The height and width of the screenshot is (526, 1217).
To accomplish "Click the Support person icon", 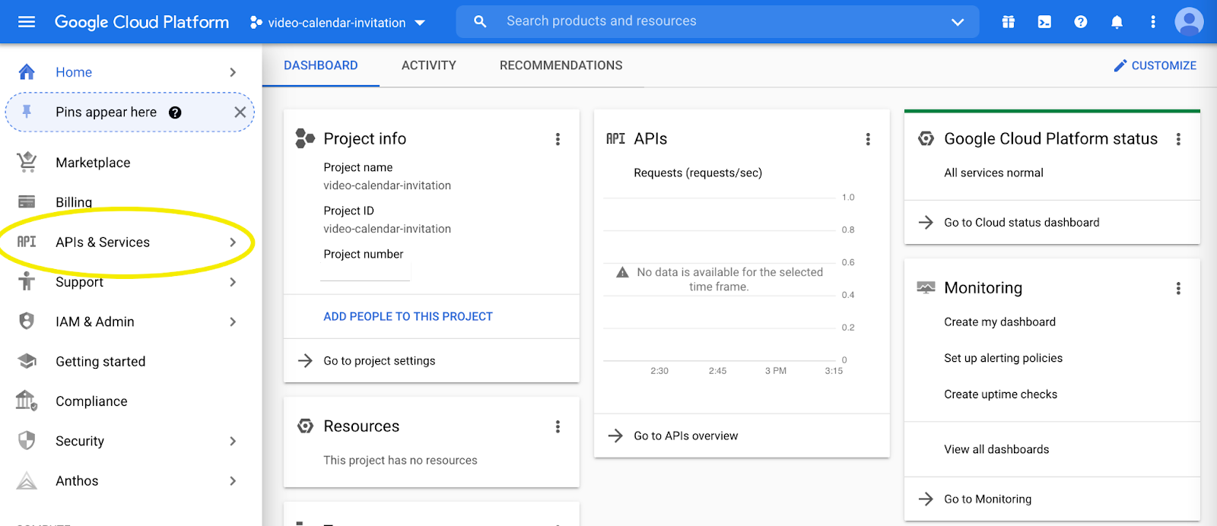I will pyautogui.click(x=27, y=281).
